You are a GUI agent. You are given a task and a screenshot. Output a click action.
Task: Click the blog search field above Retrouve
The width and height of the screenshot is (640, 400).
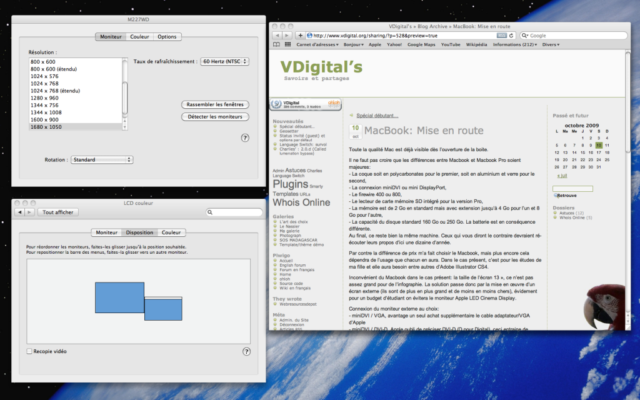click(x=572, y=189)
